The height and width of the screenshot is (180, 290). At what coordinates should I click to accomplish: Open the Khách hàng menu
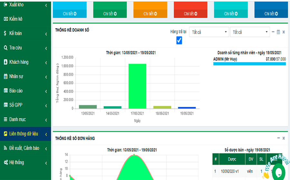[19, 62]
